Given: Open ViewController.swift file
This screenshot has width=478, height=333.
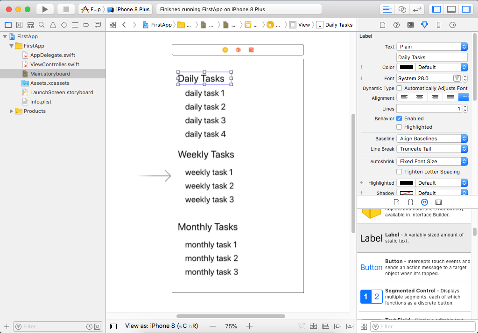Looking at the screenshot, I should (x=55, y=64).
